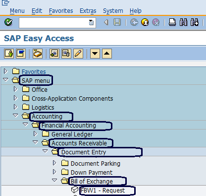Open the Edit menu

(37, 11)
